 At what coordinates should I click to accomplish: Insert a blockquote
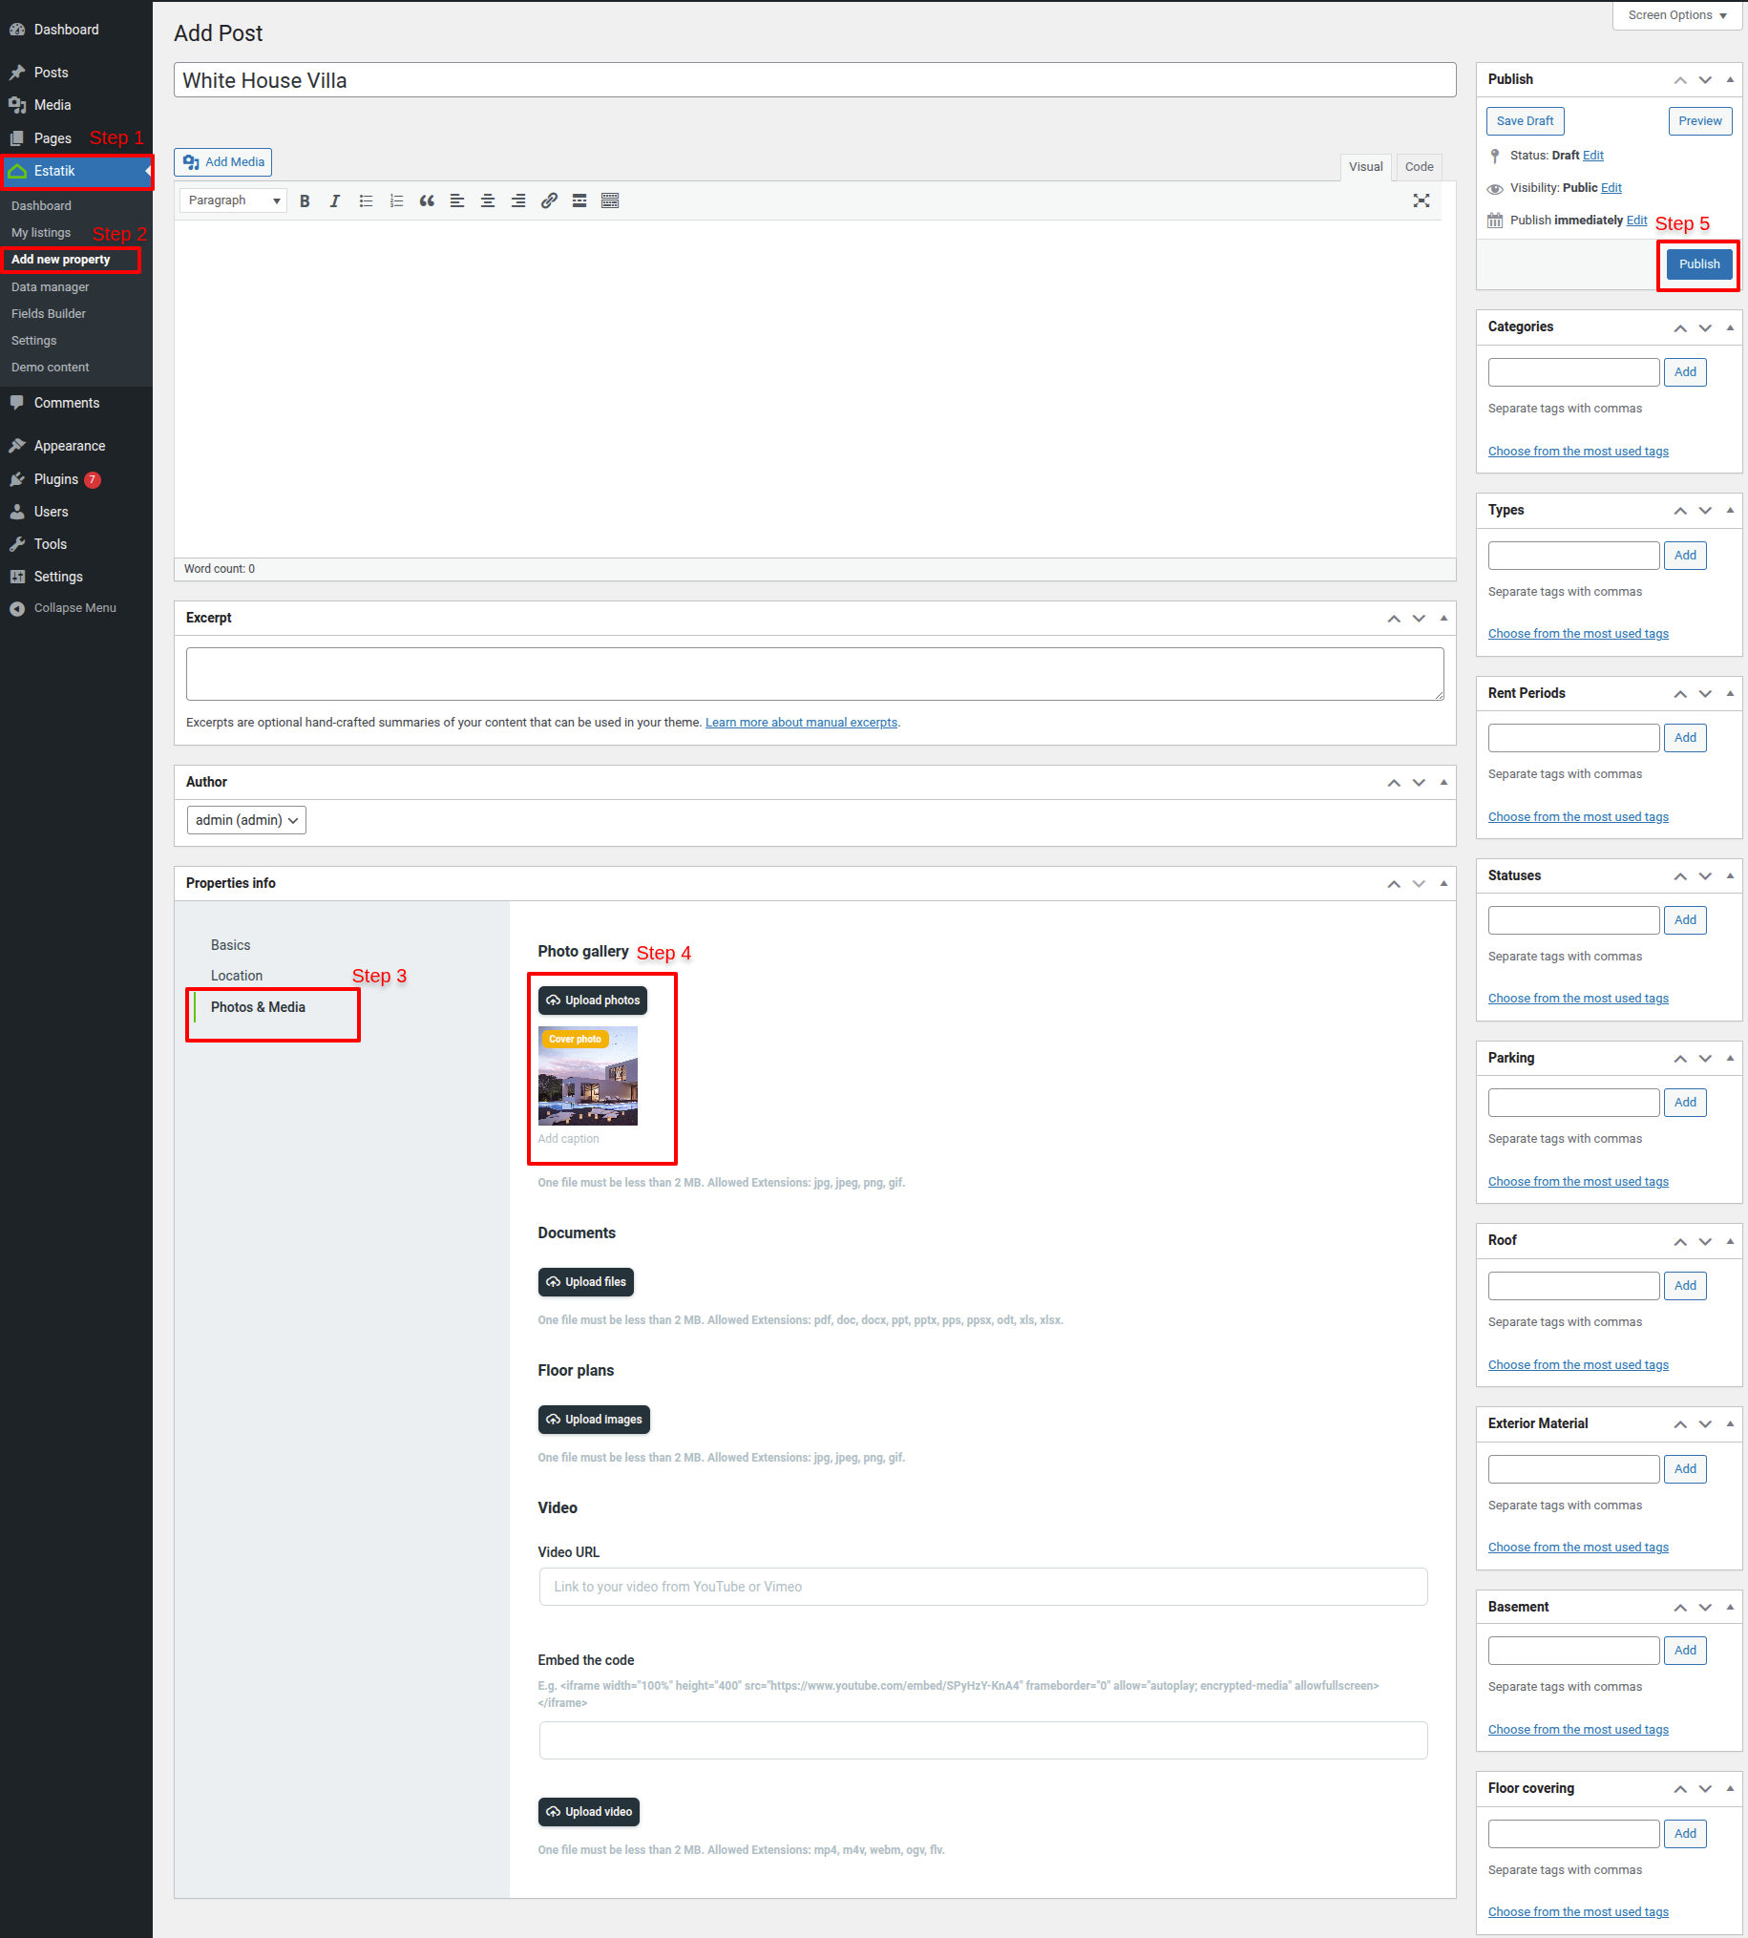point(427,200)
